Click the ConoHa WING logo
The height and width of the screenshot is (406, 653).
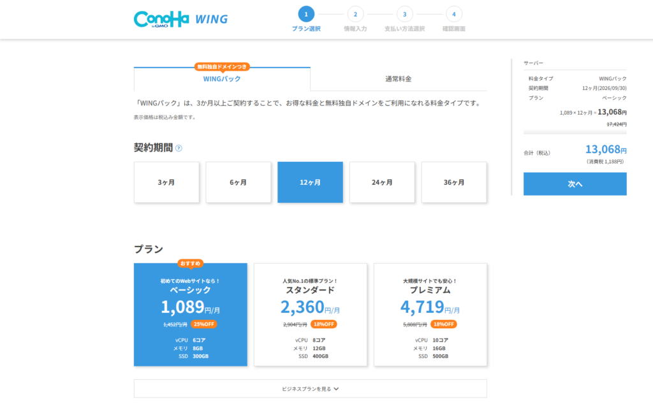point(180,18)
